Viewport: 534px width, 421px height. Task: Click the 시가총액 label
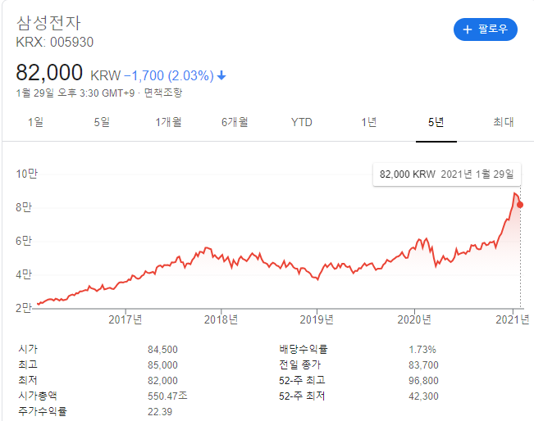[38, 396]
